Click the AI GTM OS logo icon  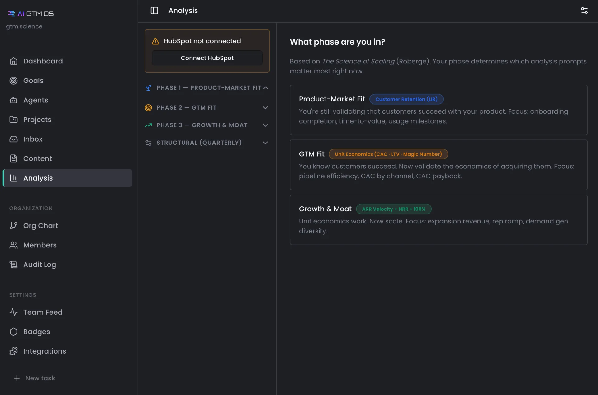[12, 13]
